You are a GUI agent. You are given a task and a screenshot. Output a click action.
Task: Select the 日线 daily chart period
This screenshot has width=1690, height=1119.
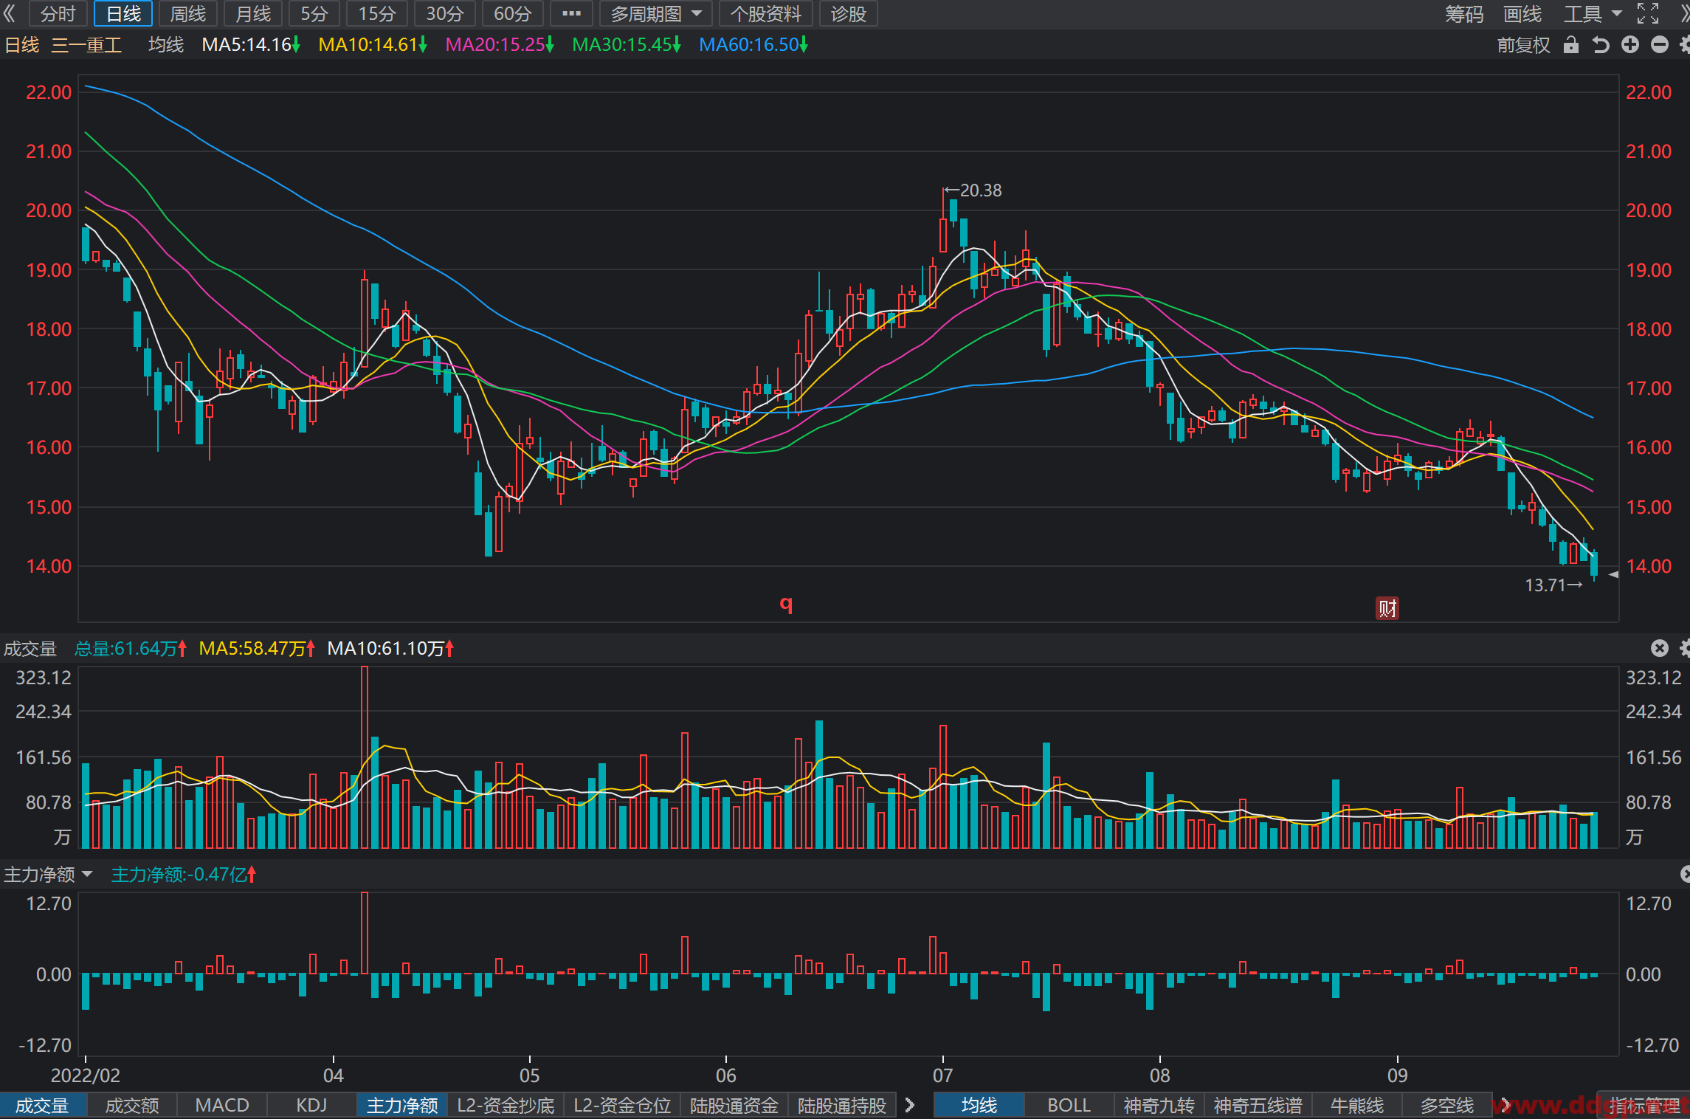pyautogui.click(x=123, y=13)
